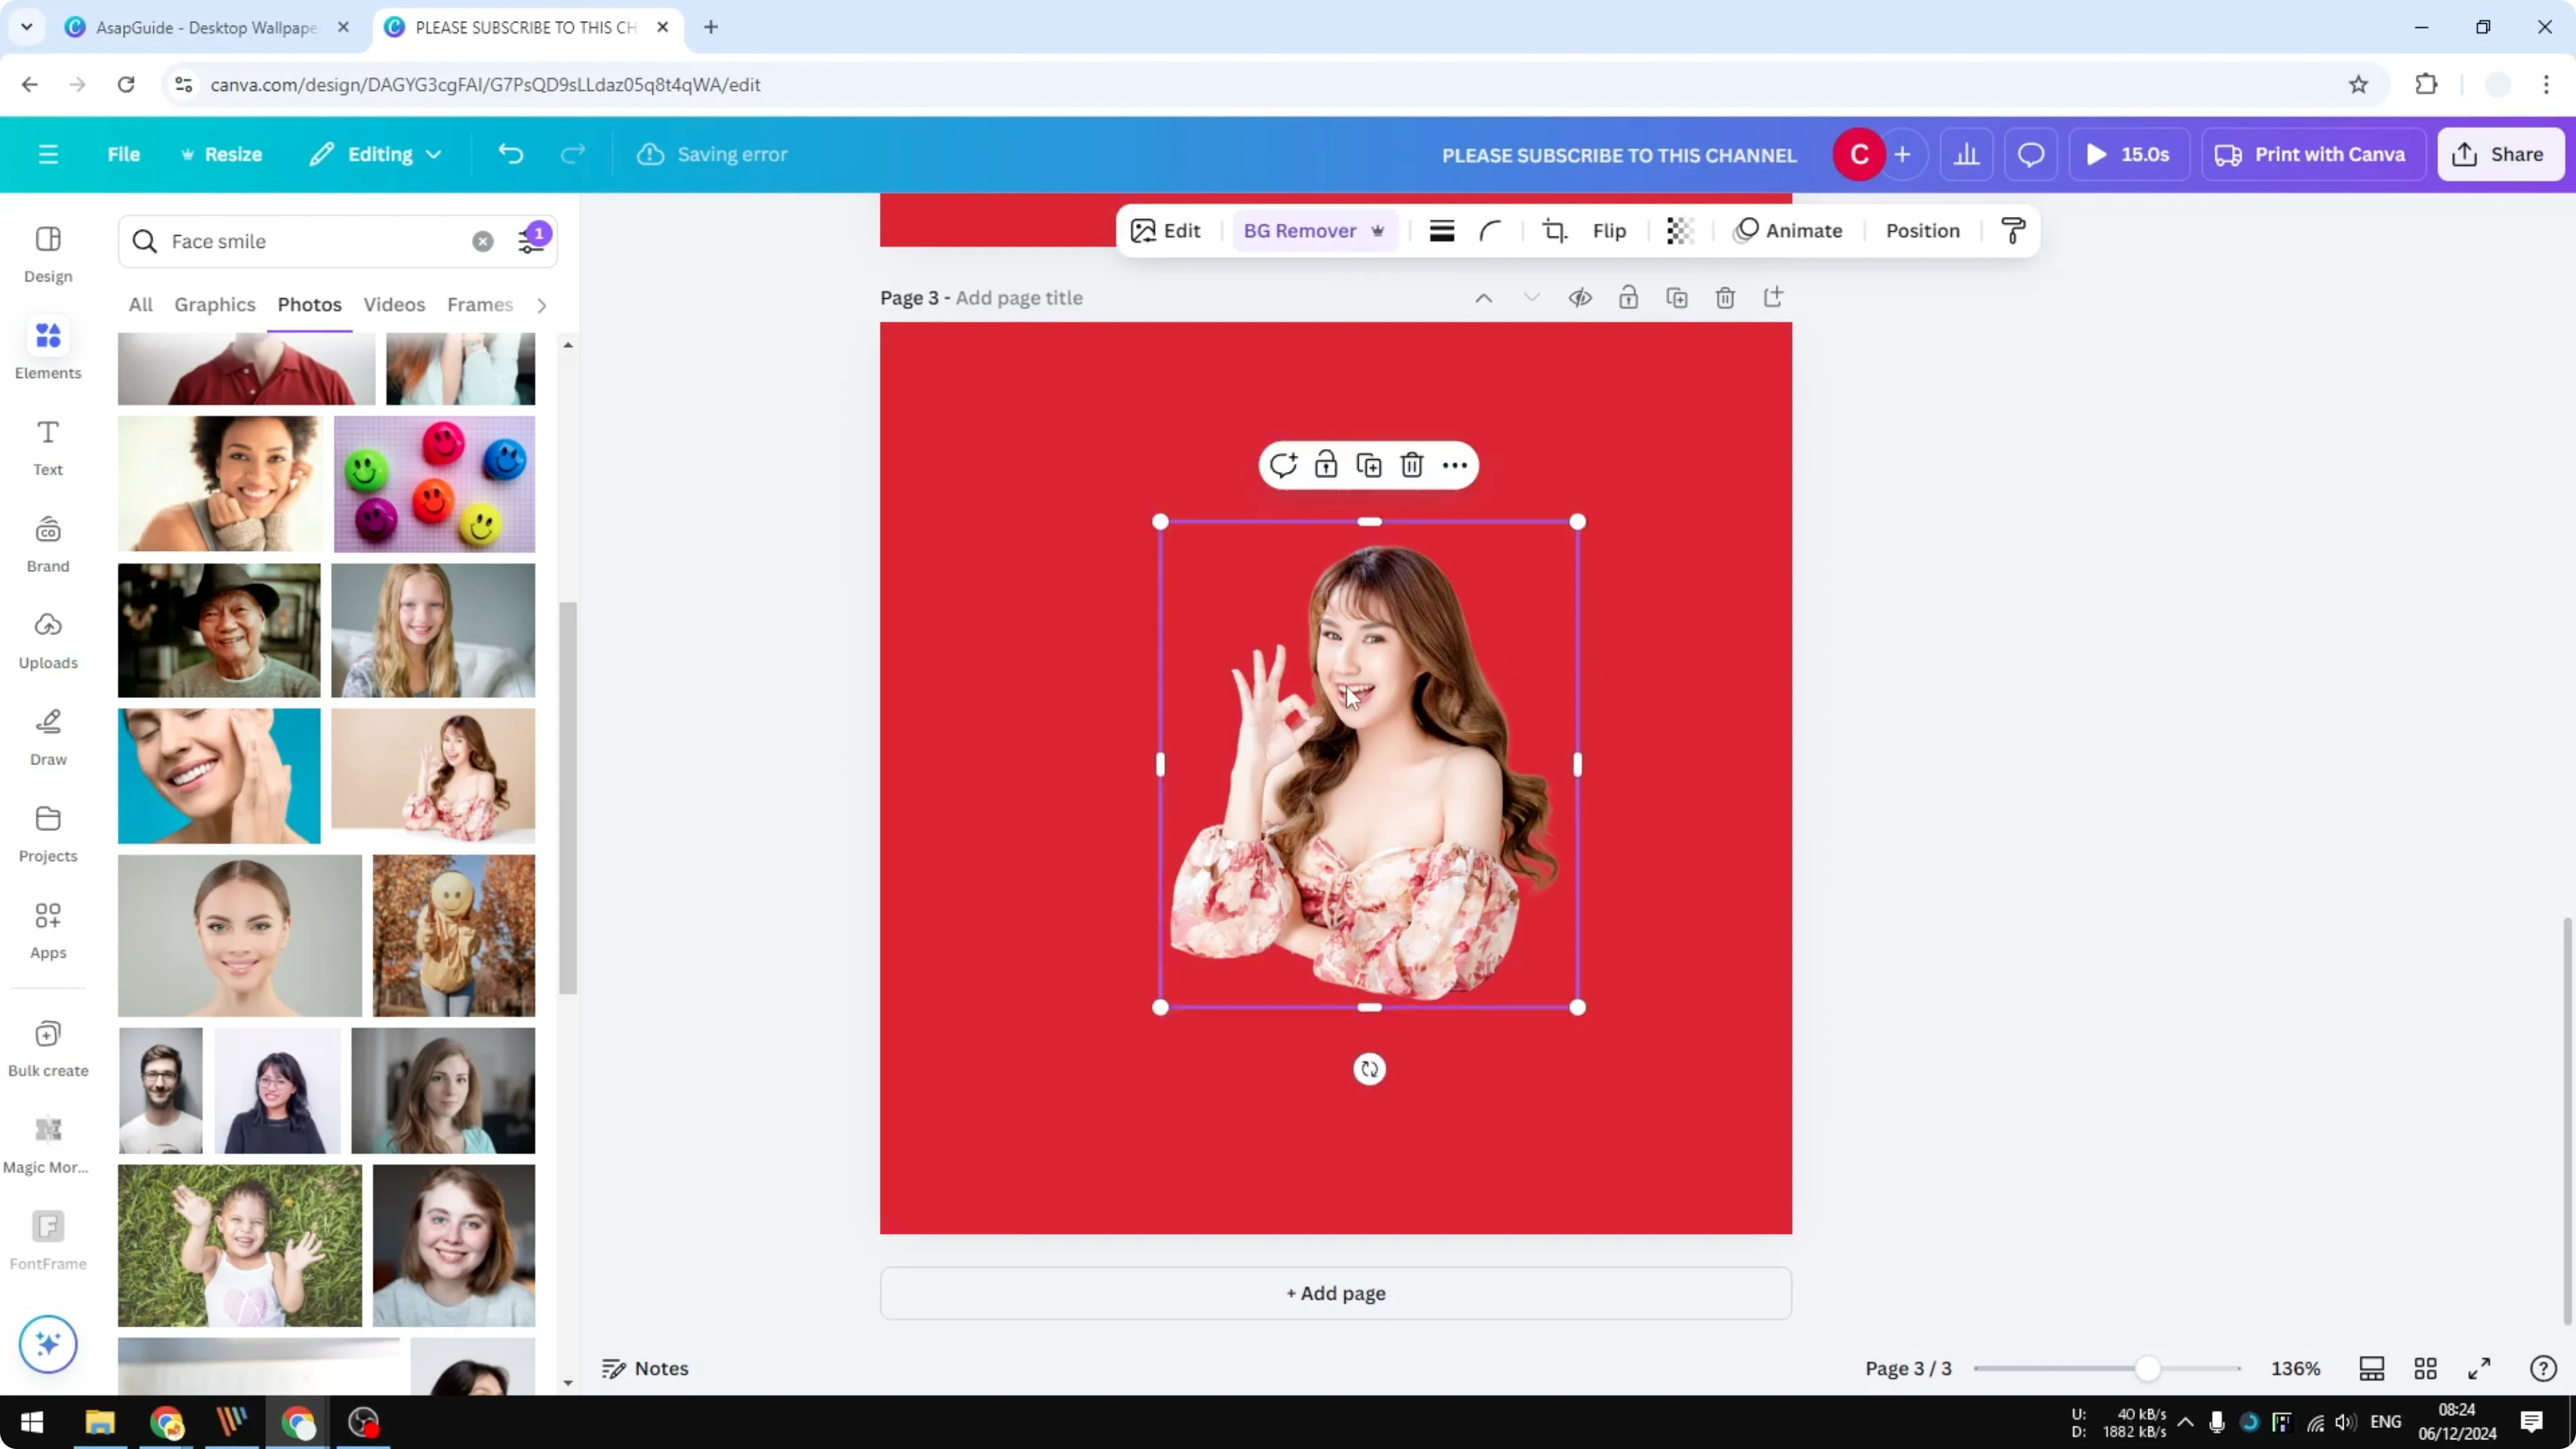Lock the selected image with the padlock icon

pyautogui.click(x=1326, y=464)
